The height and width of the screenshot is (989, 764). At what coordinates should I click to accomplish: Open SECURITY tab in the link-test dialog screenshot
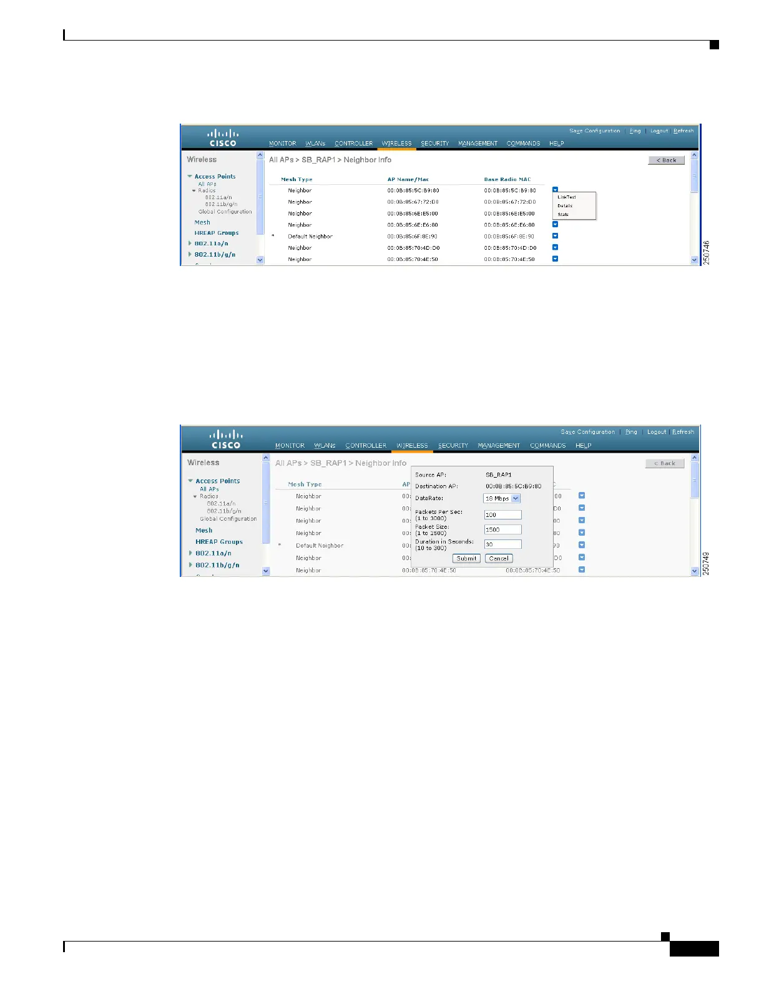coord(453,446)
